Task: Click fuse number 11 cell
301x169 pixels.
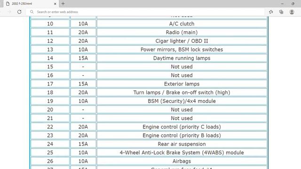Action: pyautogui.click(x=50, y=32)
